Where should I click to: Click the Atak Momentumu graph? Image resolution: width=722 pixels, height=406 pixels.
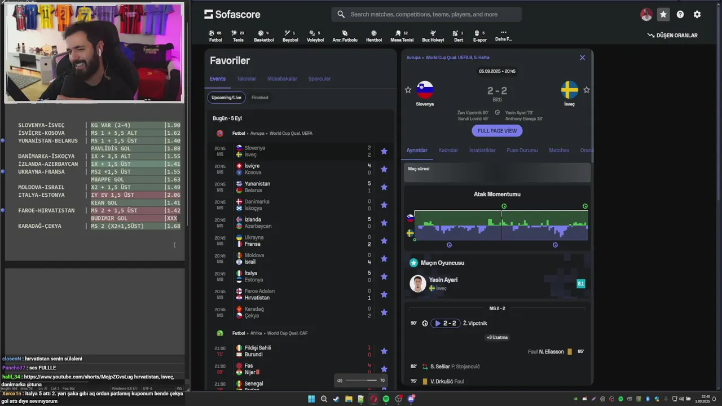[501, 226]
